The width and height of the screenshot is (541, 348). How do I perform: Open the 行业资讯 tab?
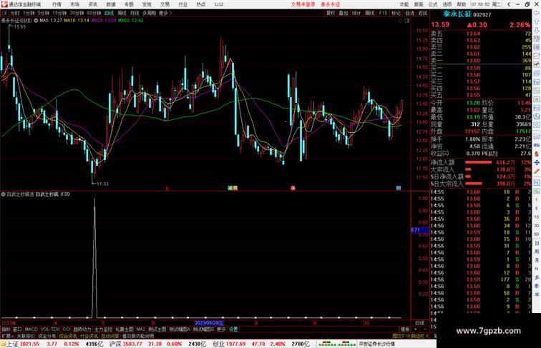tap(89, 336)
